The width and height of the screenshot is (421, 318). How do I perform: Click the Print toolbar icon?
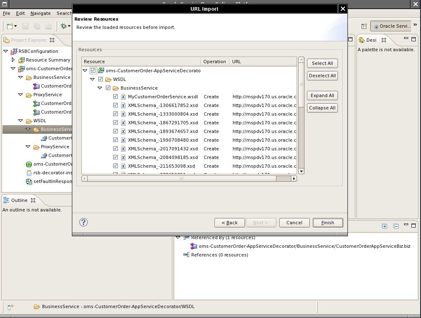point(48,26)
